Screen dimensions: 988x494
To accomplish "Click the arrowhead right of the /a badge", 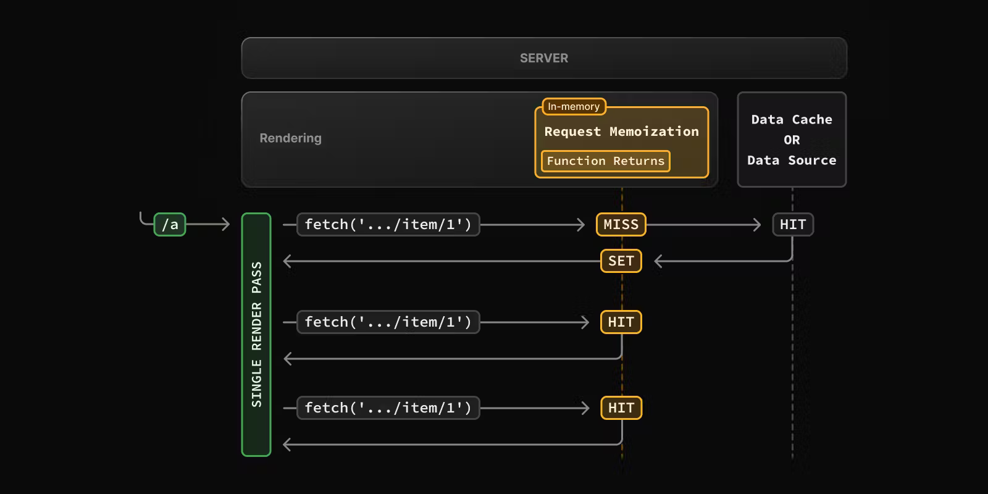I will (x=226, y=225).
